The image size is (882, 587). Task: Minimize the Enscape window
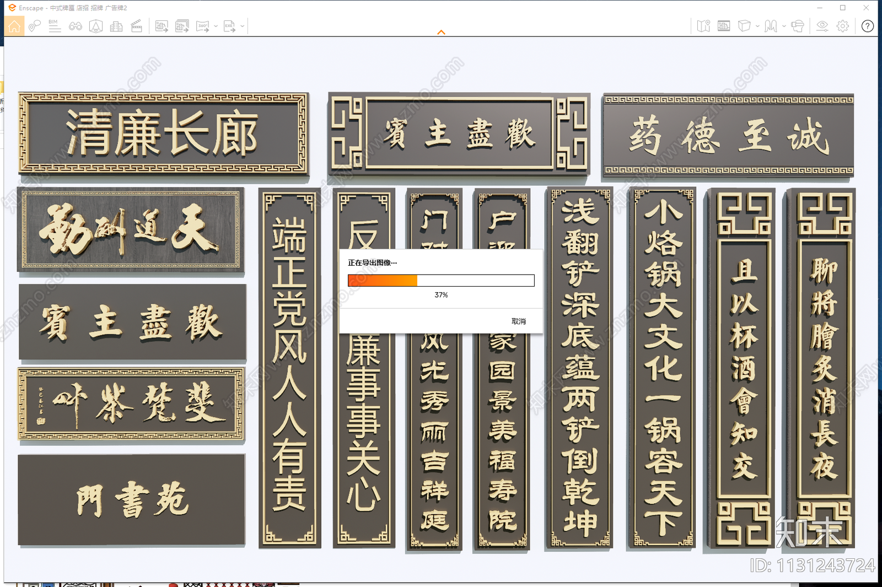820,8
